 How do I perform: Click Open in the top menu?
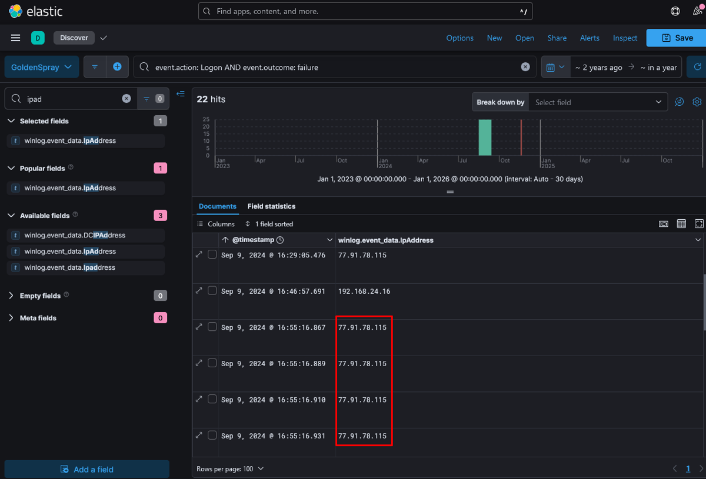click(525, 38)
